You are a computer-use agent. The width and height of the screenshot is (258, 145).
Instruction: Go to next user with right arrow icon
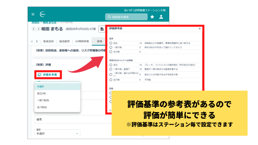[x=38, y=29]
